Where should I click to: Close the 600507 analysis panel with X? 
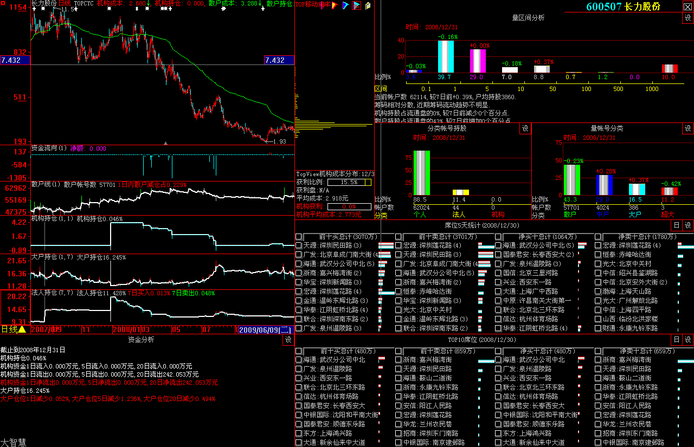pos(687,7)
